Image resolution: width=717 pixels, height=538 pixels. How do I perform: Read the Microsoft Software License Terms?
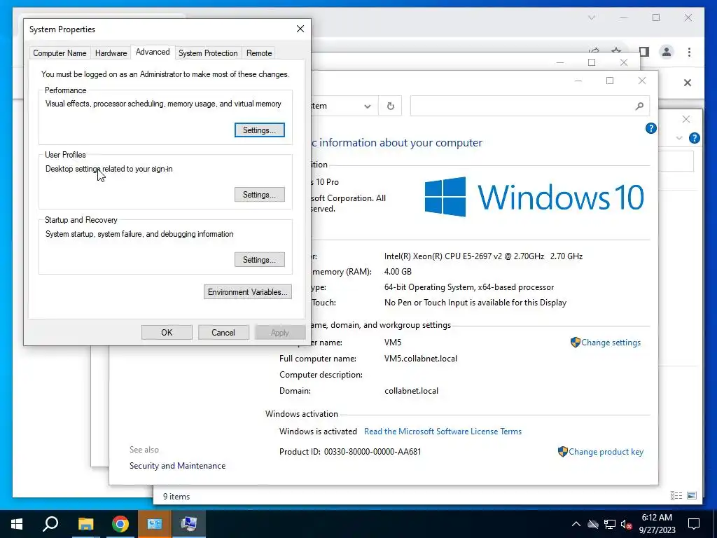(x=443, y=432)
